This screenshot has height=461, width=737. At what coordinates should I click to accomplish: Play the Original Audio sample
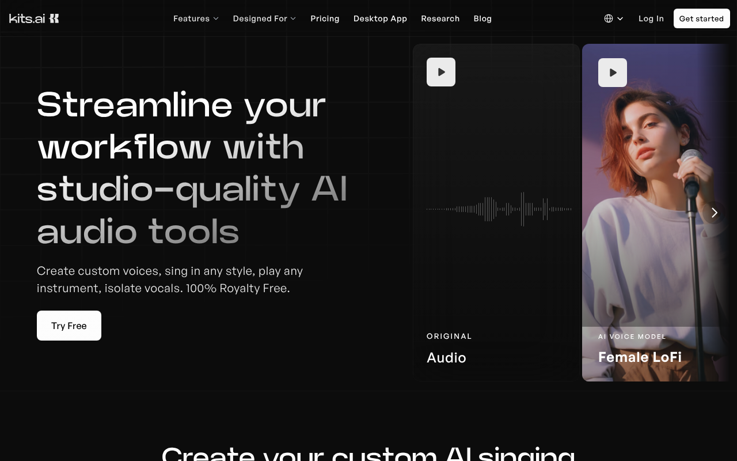(441, 72)
